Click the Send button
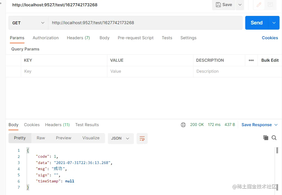This screenshot has width=282, height=195. point(256,22)
